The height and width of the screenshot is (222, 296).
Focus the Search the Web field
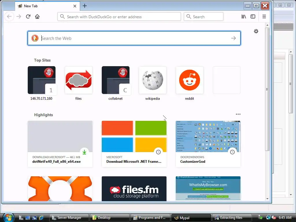click(x=134, y=38)
